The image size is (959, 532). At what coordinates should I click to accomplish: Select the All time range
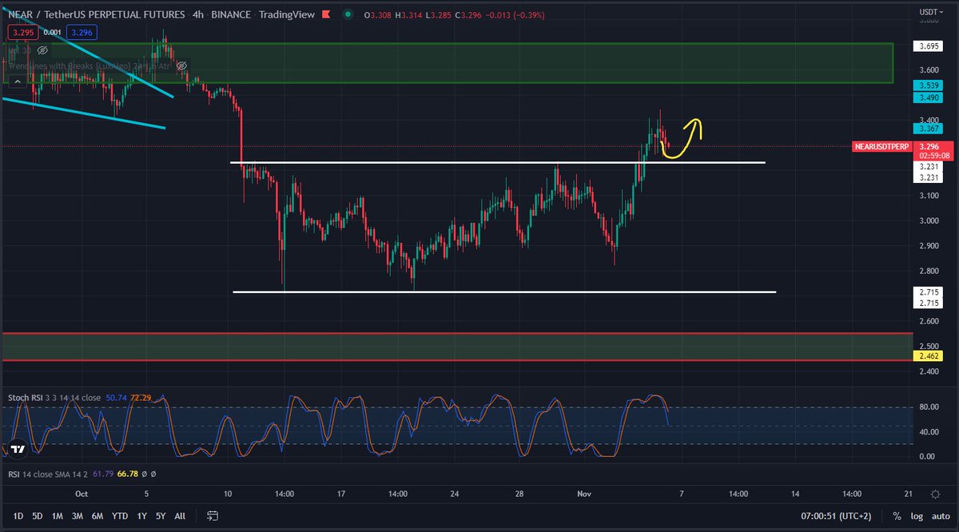(x=180, y=516)
